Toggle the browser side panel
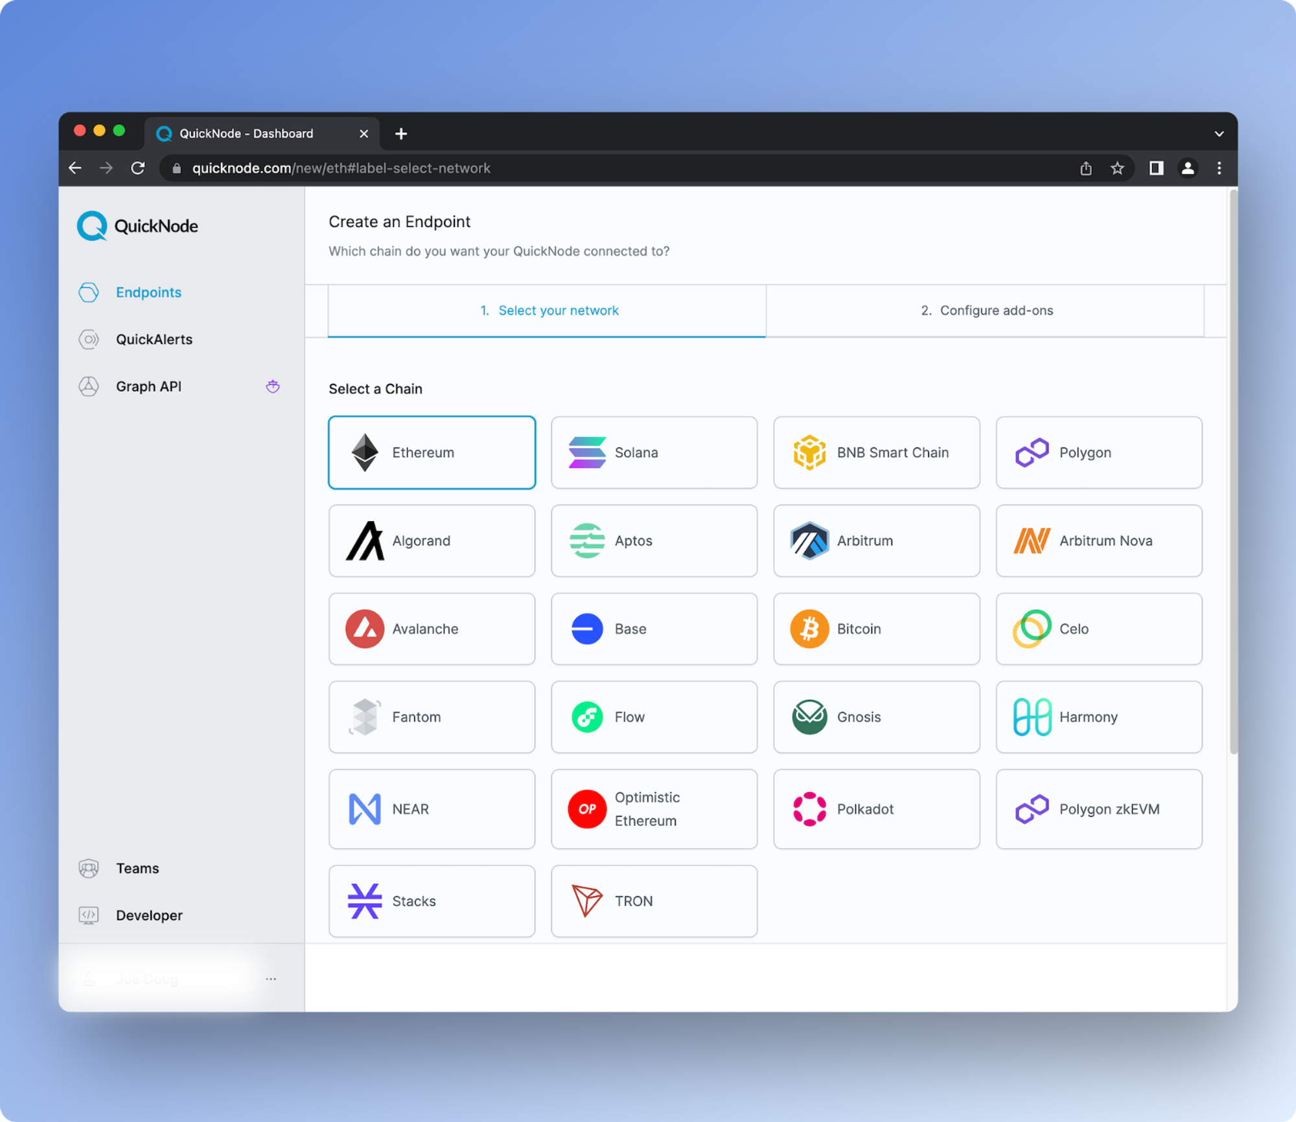This screenshot has width=1296, height=1122. point(1157,168)
